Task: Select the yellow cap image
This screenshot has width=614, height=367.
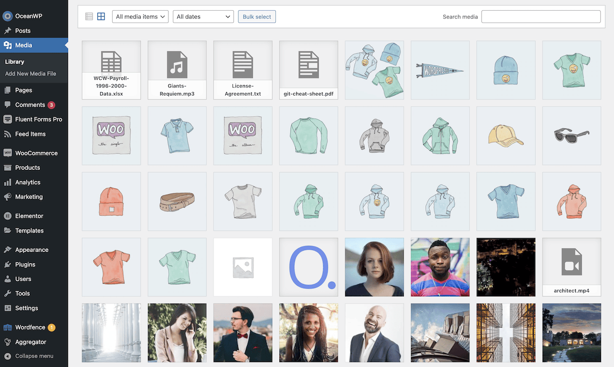Action: pos(506,135)
